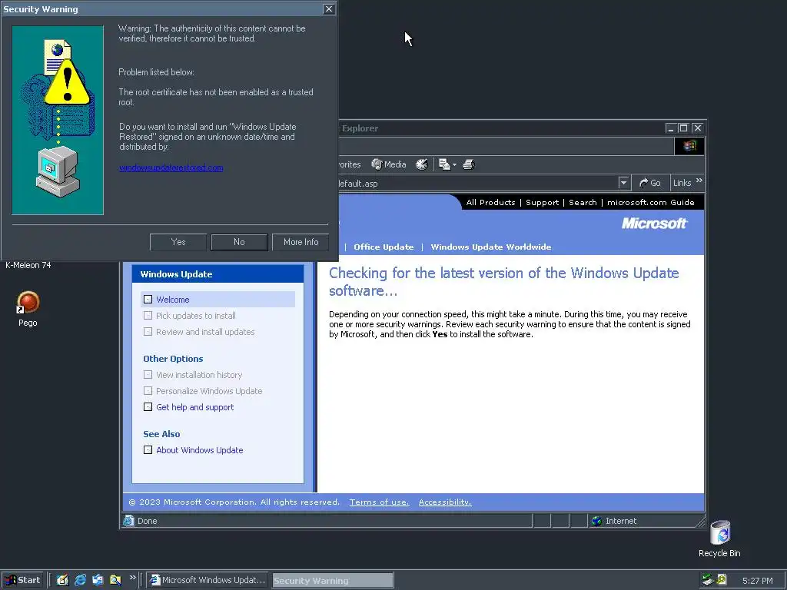This screenshot has width=787, height=590.
Task: Click the network tray icon
Action: (x=708, y=579)
